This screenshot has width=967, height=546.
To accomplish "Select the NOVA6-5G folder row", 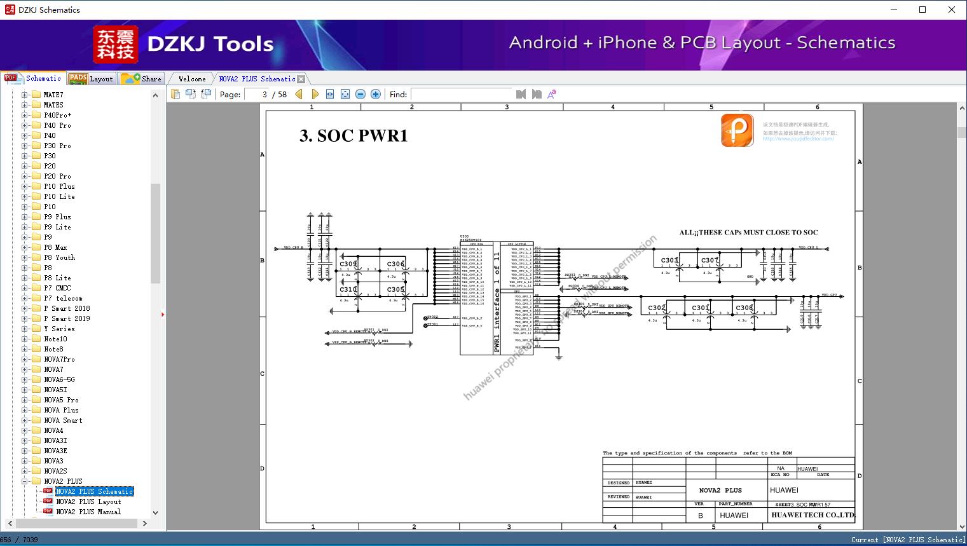I will (59, 379).
